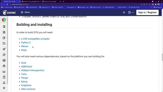Follow the Python 3 link
This screenshot has height=92, width=163.
tap(26, 43)
